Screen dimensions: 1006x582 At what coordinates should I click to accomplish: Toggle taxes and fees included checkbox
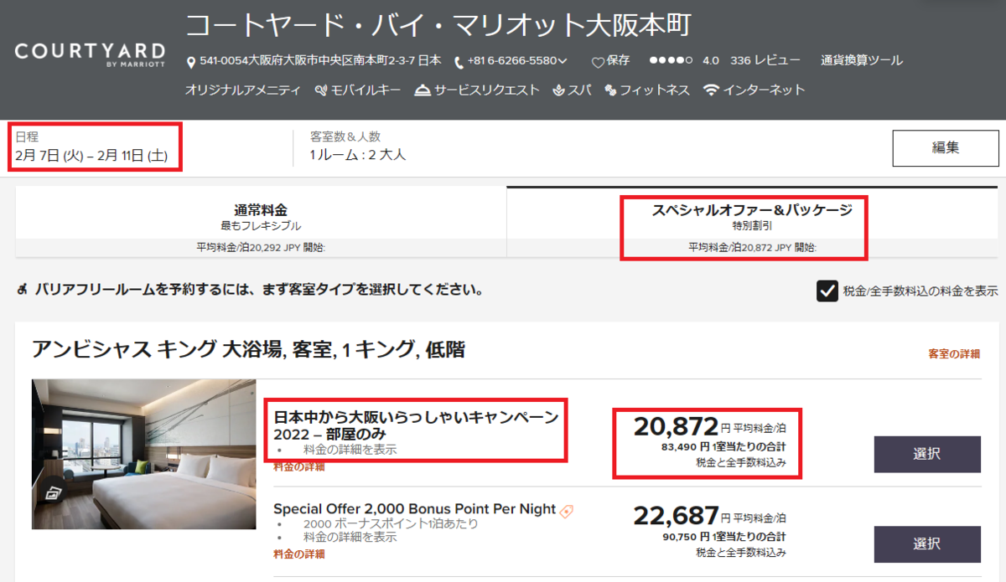pos(827,291)
